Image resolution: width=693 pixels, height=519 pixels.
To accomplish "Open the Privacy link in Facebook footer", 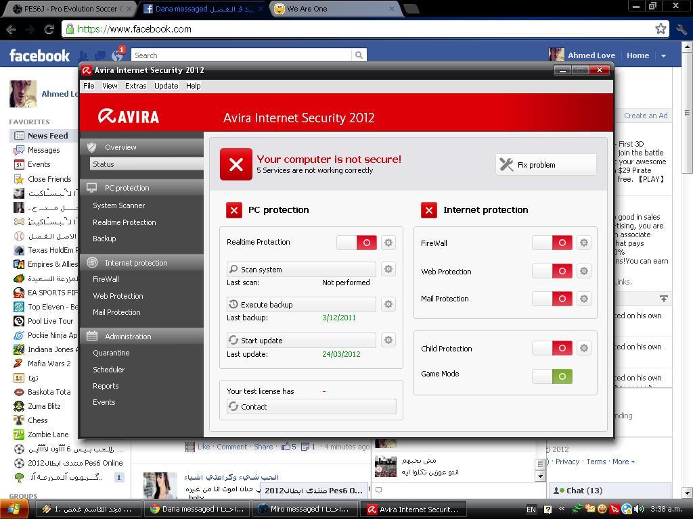I will [x=567, y=462].
